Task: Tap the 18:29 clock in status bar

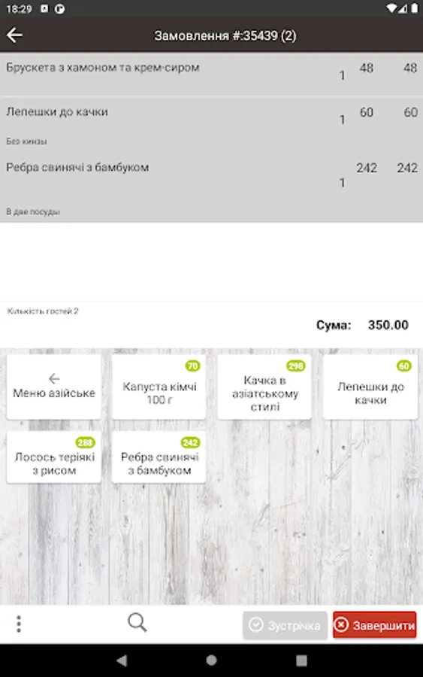Action: pos(19,8)
